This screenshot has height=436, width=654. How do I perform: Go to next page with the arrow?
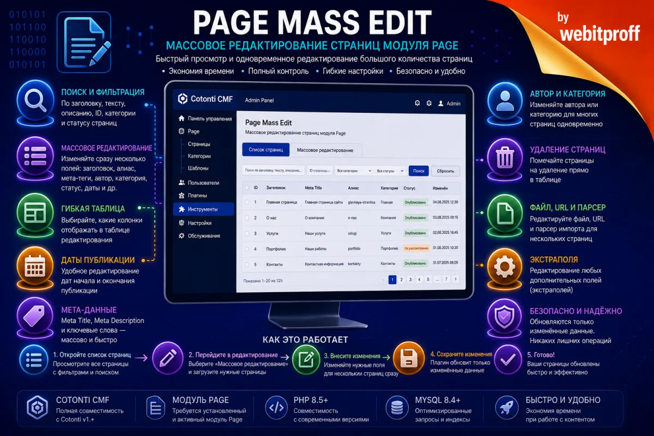[x=456, y=280]
